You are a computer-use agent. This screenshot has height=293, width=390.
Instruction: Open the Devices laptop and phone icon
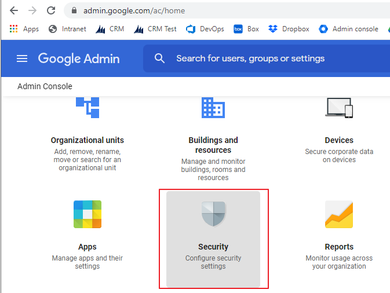click(339, 108)
